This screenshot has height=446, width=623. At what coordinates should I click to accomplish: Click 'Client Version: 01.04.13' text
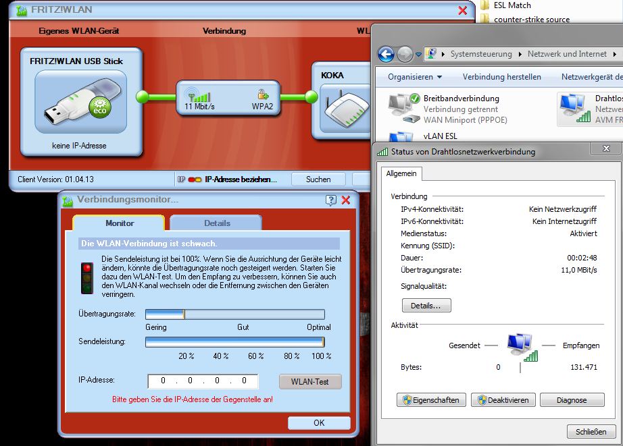tap(55, 179)
